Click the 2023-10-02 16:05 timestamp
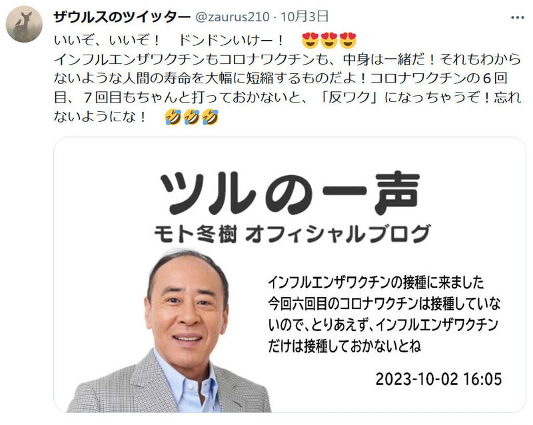The width and height of the screenshot is (533, 425). [438, 379]
